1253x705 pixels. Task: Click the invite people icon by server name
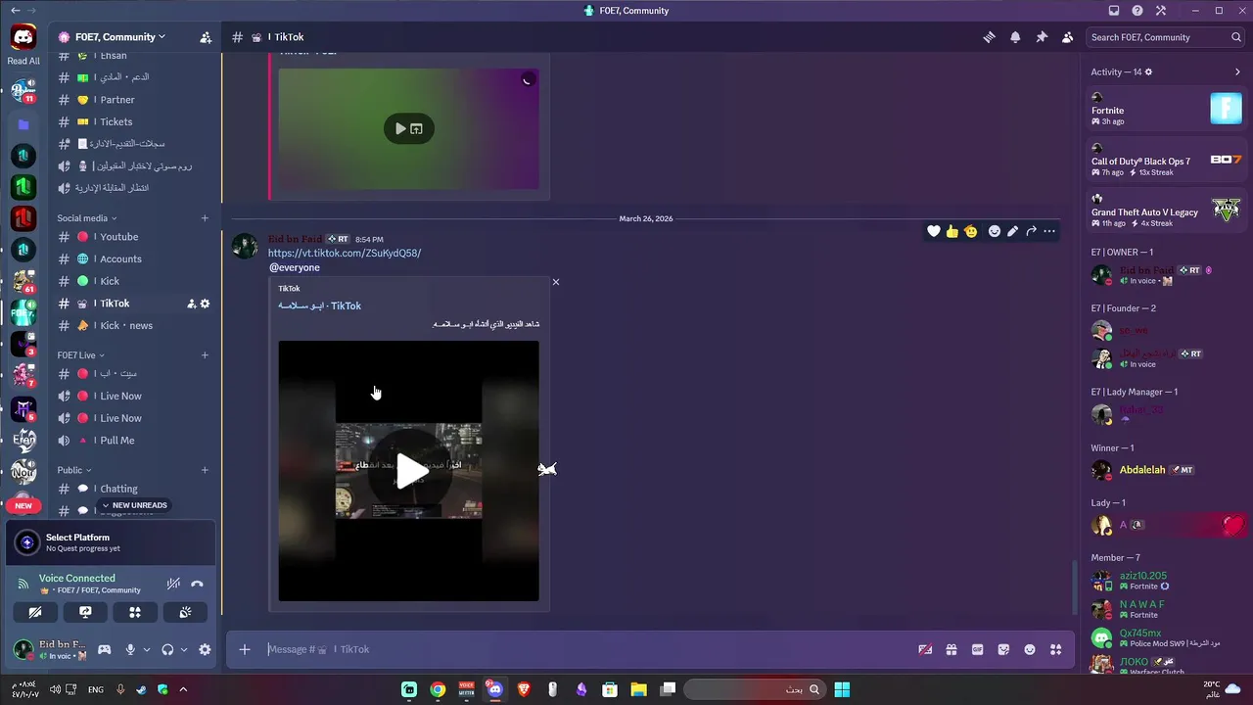point(206,37)
